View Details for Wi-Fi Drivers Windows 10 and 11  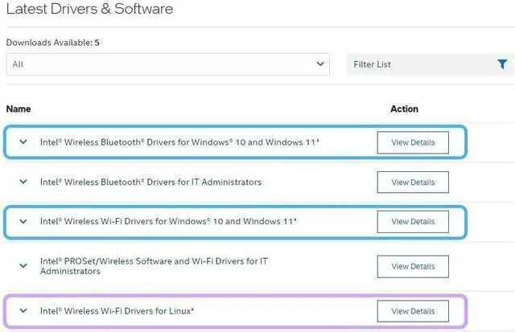(x=413, y=222)
